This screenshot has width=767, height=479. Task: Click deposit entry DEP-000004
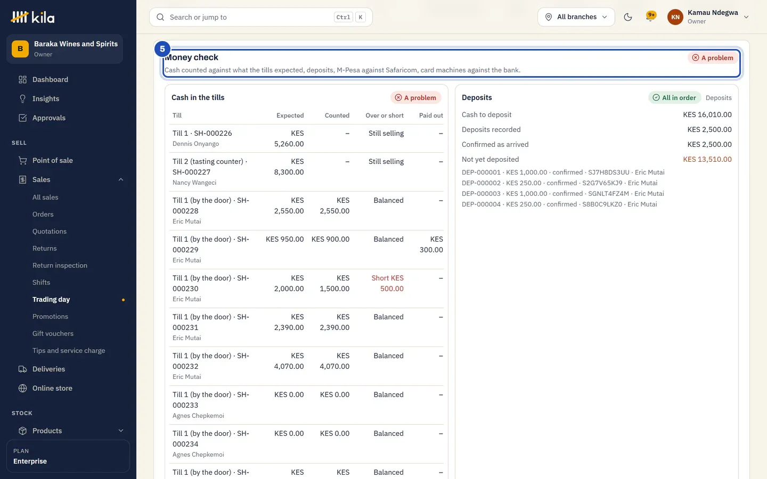[559, 204]
